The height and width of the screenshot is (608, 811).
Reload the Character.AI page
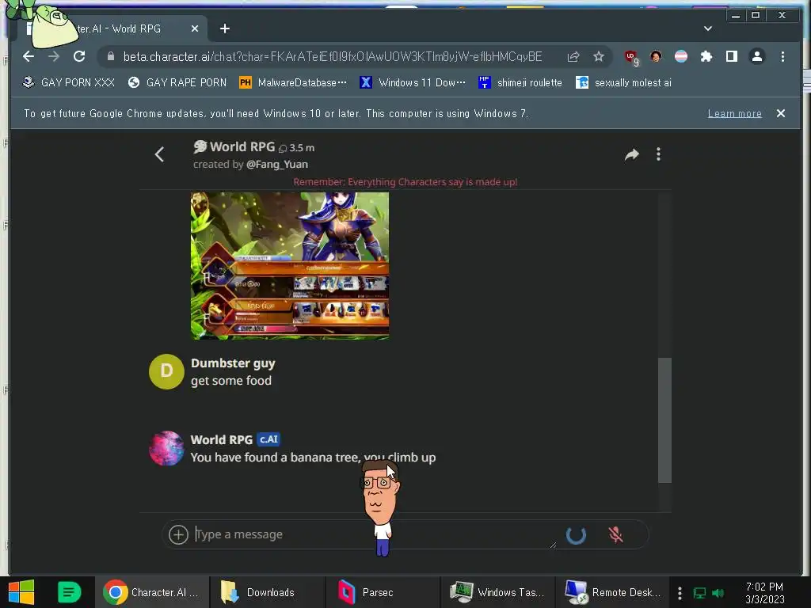[x=79, y=56]
